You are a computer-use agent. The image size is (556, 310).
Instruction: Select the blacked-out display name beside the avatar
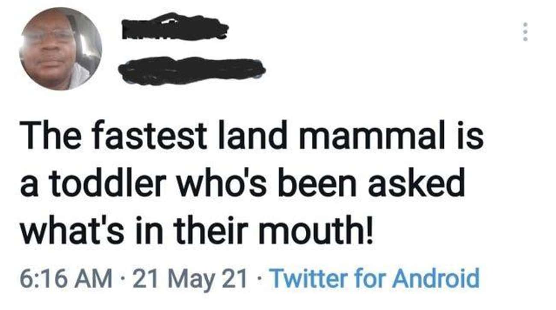175,27
